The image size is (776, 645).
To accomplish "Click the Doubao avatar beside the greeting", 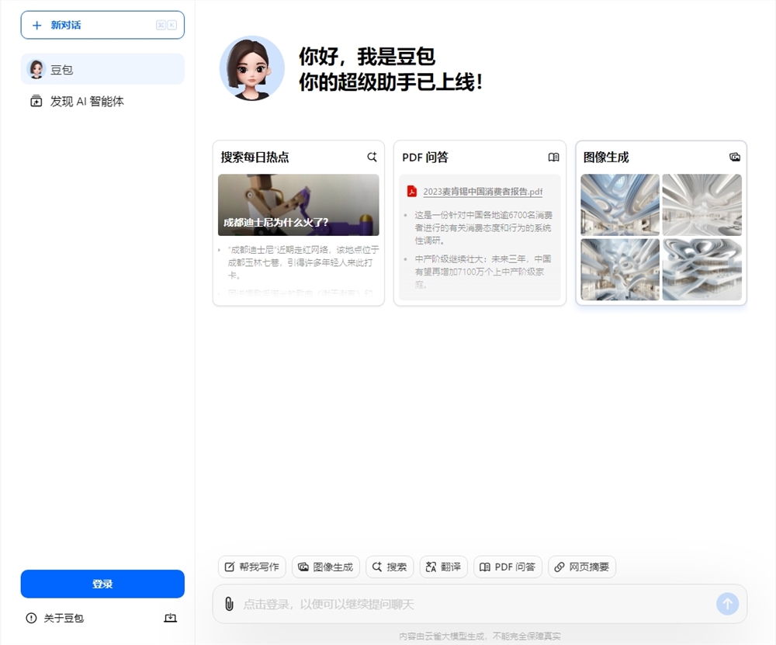I will [251, 68].
